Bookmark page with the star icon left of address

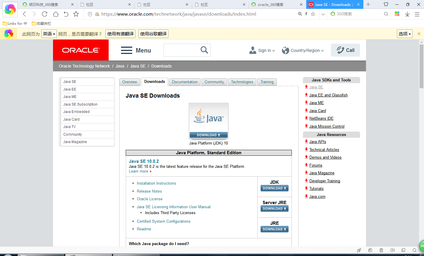coord(76,14)
